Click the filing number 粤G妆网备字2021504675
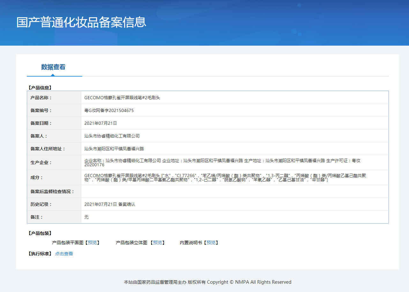Viewport: 409px width, 292px height. [109, 110]
